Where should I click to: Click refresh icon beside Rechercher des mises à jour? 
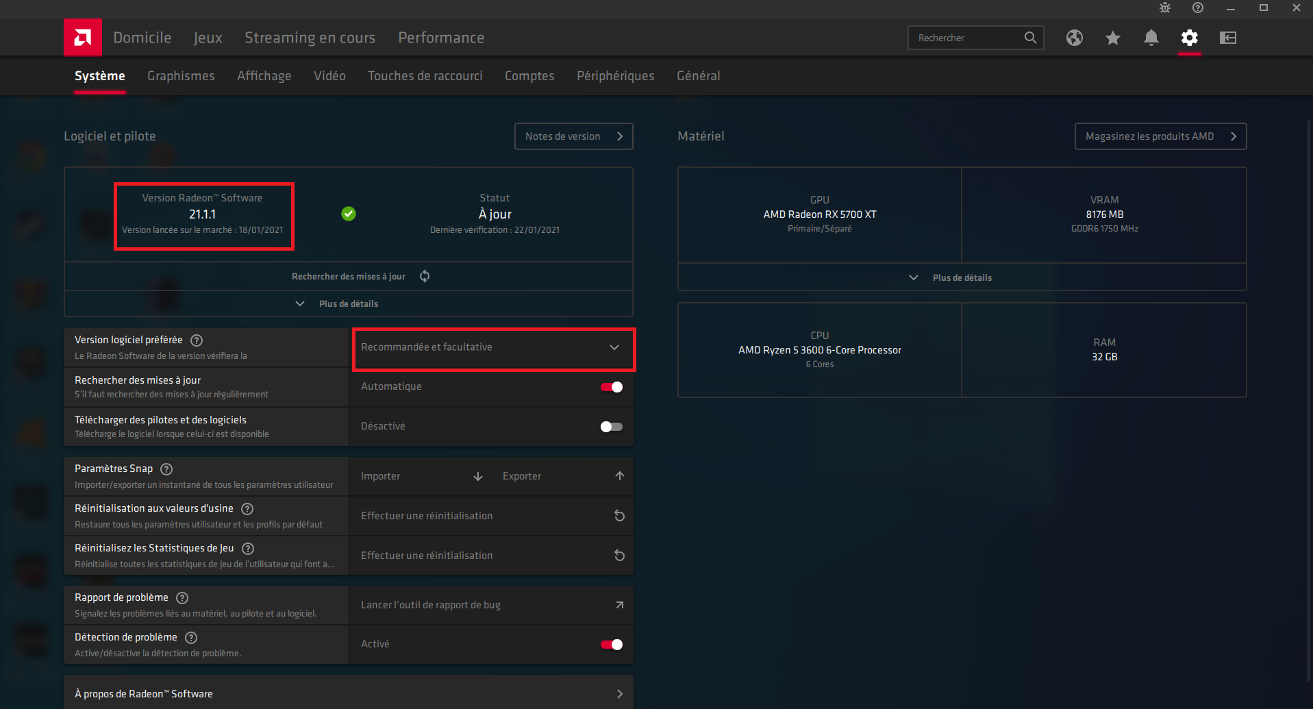[x=425, y=276]
